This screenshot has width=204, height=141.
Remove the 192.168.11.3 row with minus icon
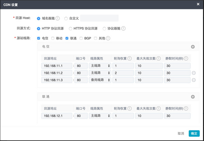(194, 80)
